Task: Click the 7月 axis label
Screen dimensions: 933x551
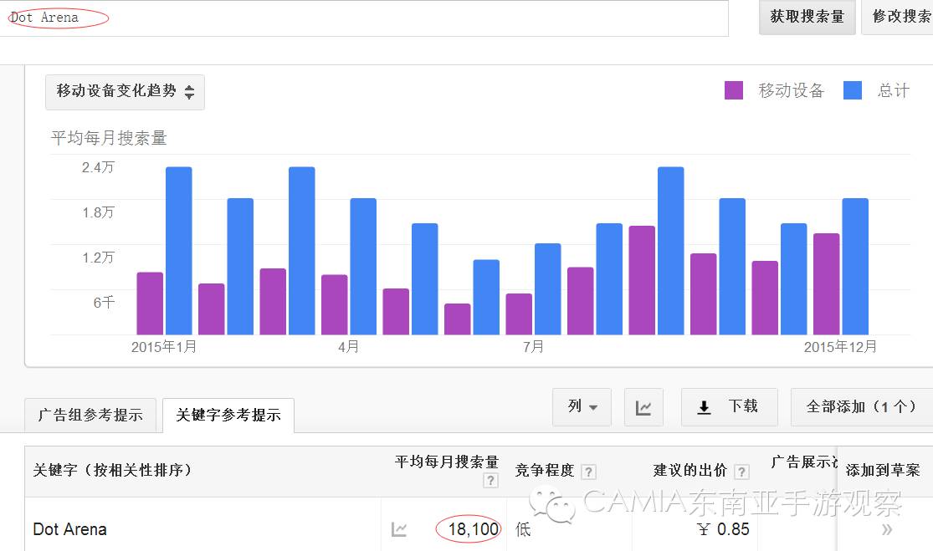Action: click(533, 347)
